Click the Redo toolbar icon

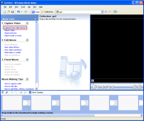pos(26,12)
